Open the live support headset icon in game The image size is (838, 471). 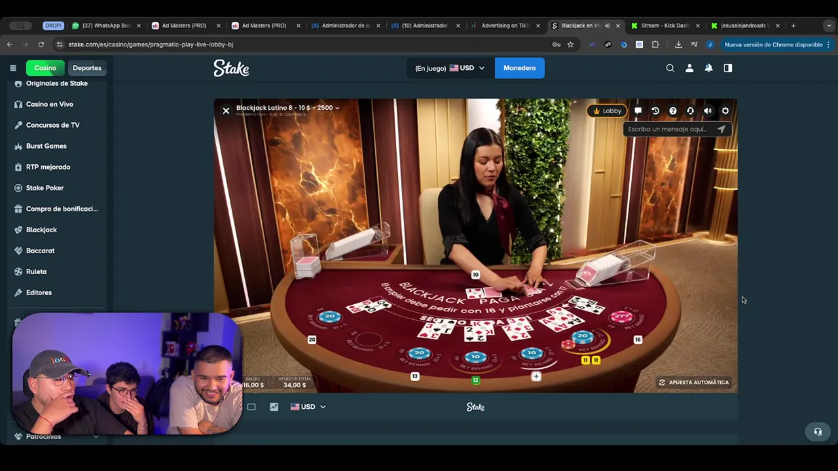point(690,111)
